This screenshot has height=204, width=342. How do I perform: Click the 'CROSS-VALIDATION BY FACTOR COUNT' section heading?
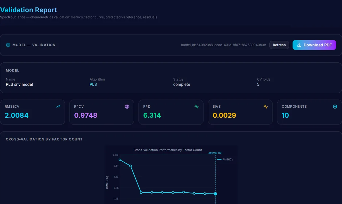click(x=44, y=139)
